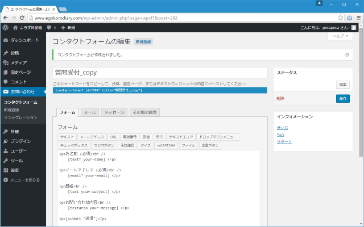The image size is (364, 227).
Task: Expand the ヘルプ dropdown panel
Action: (341, 36)
